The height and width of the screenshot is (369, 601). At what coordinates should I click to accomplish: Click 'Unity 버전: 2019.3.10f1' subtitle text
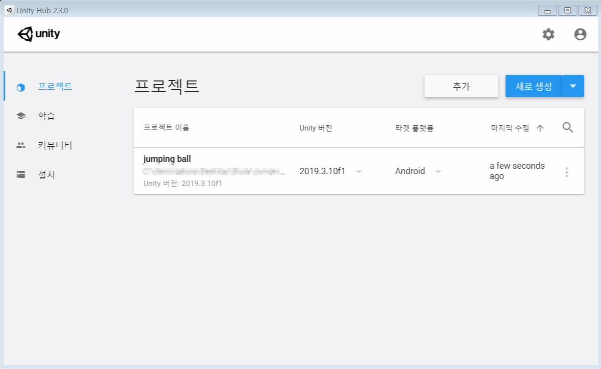tap(183, 184)
